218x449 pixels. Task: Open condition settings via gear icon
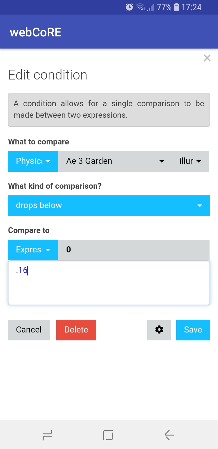tap(159, 330)
